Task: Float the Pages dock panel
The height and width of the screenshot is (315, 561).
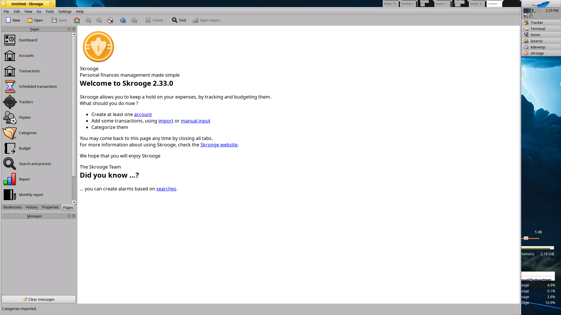Action: click(x=69, y=29)
